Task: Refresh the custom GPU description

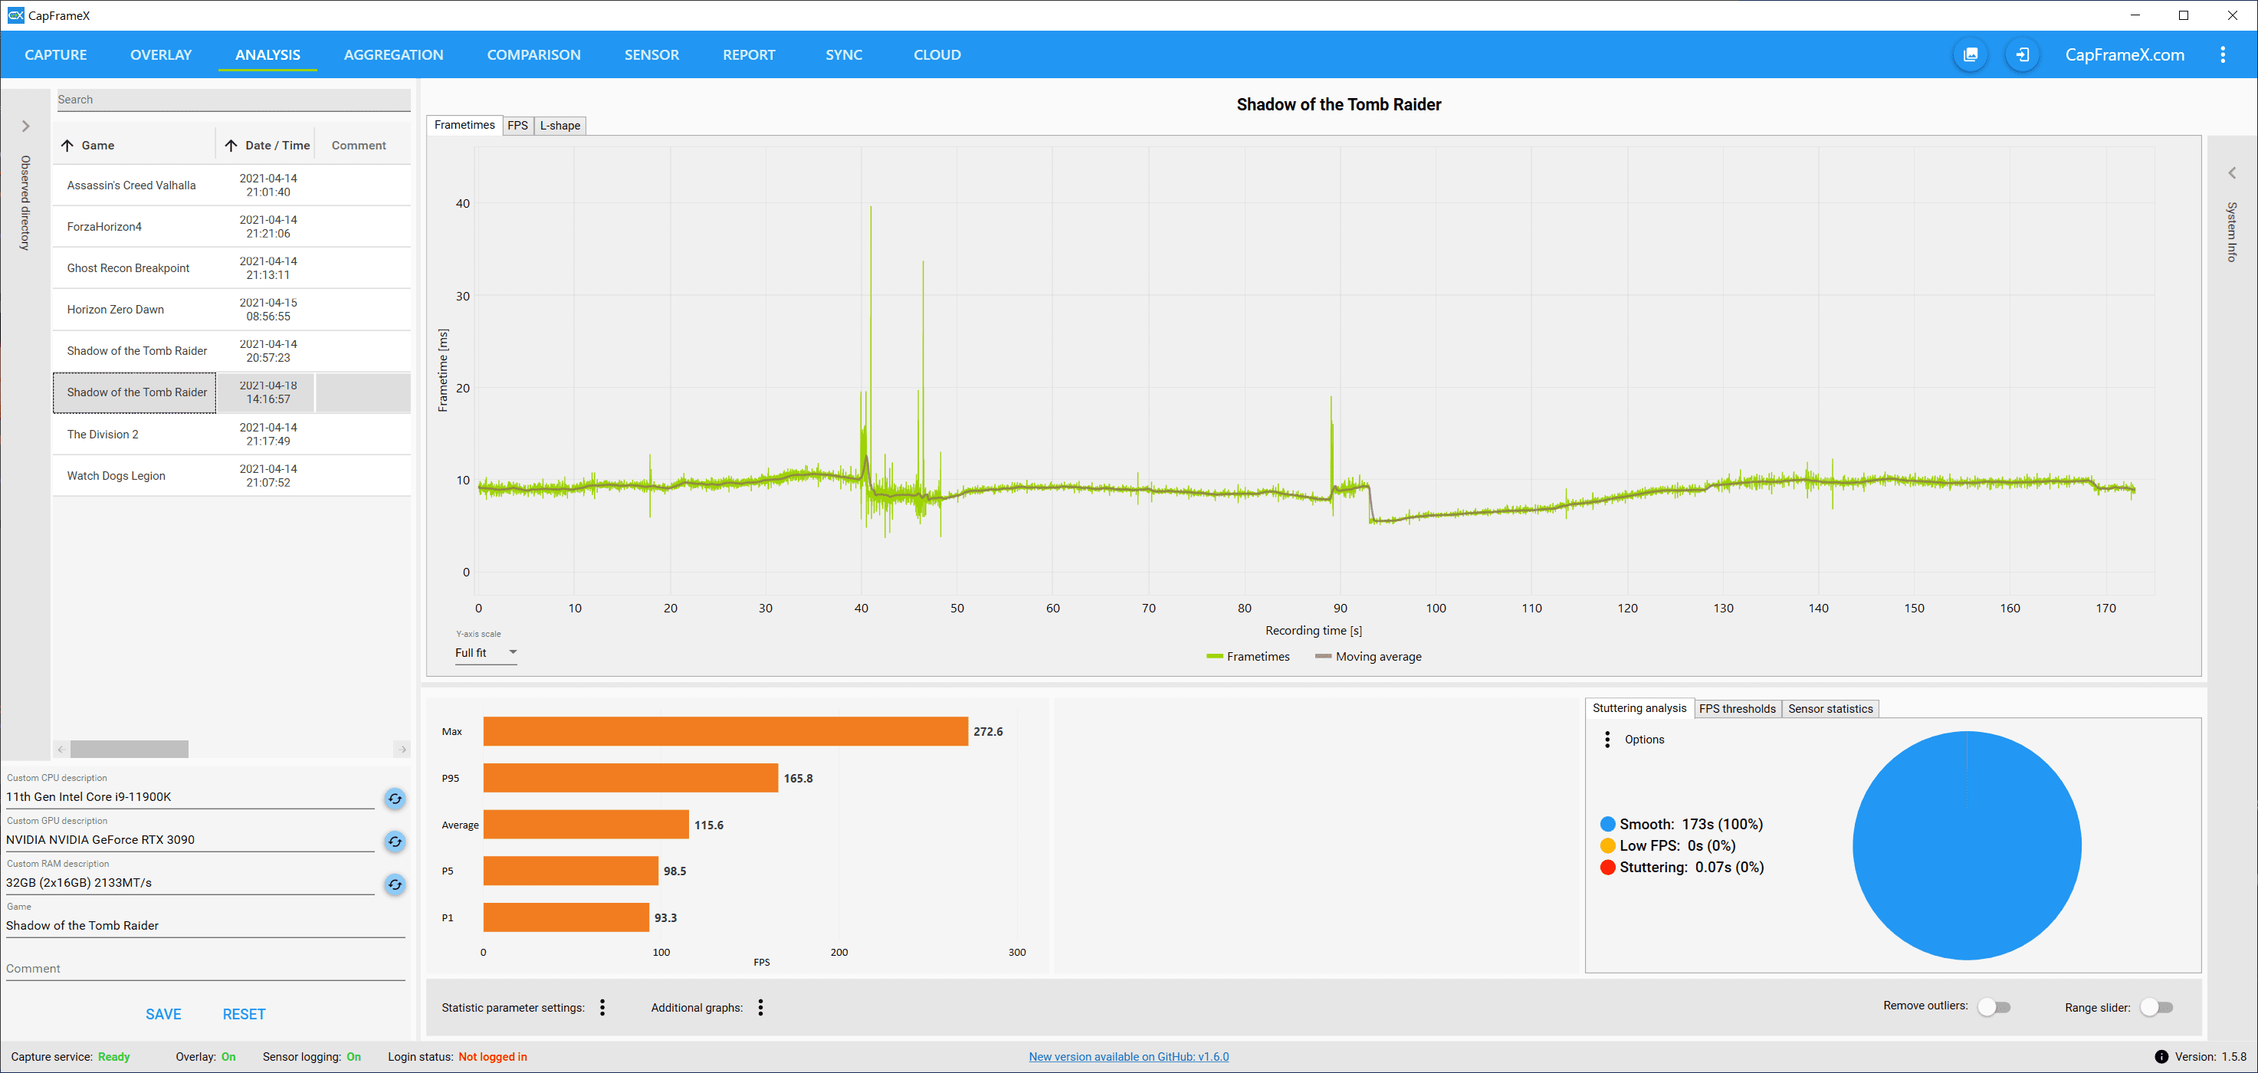Action: [x=395, y=841]
